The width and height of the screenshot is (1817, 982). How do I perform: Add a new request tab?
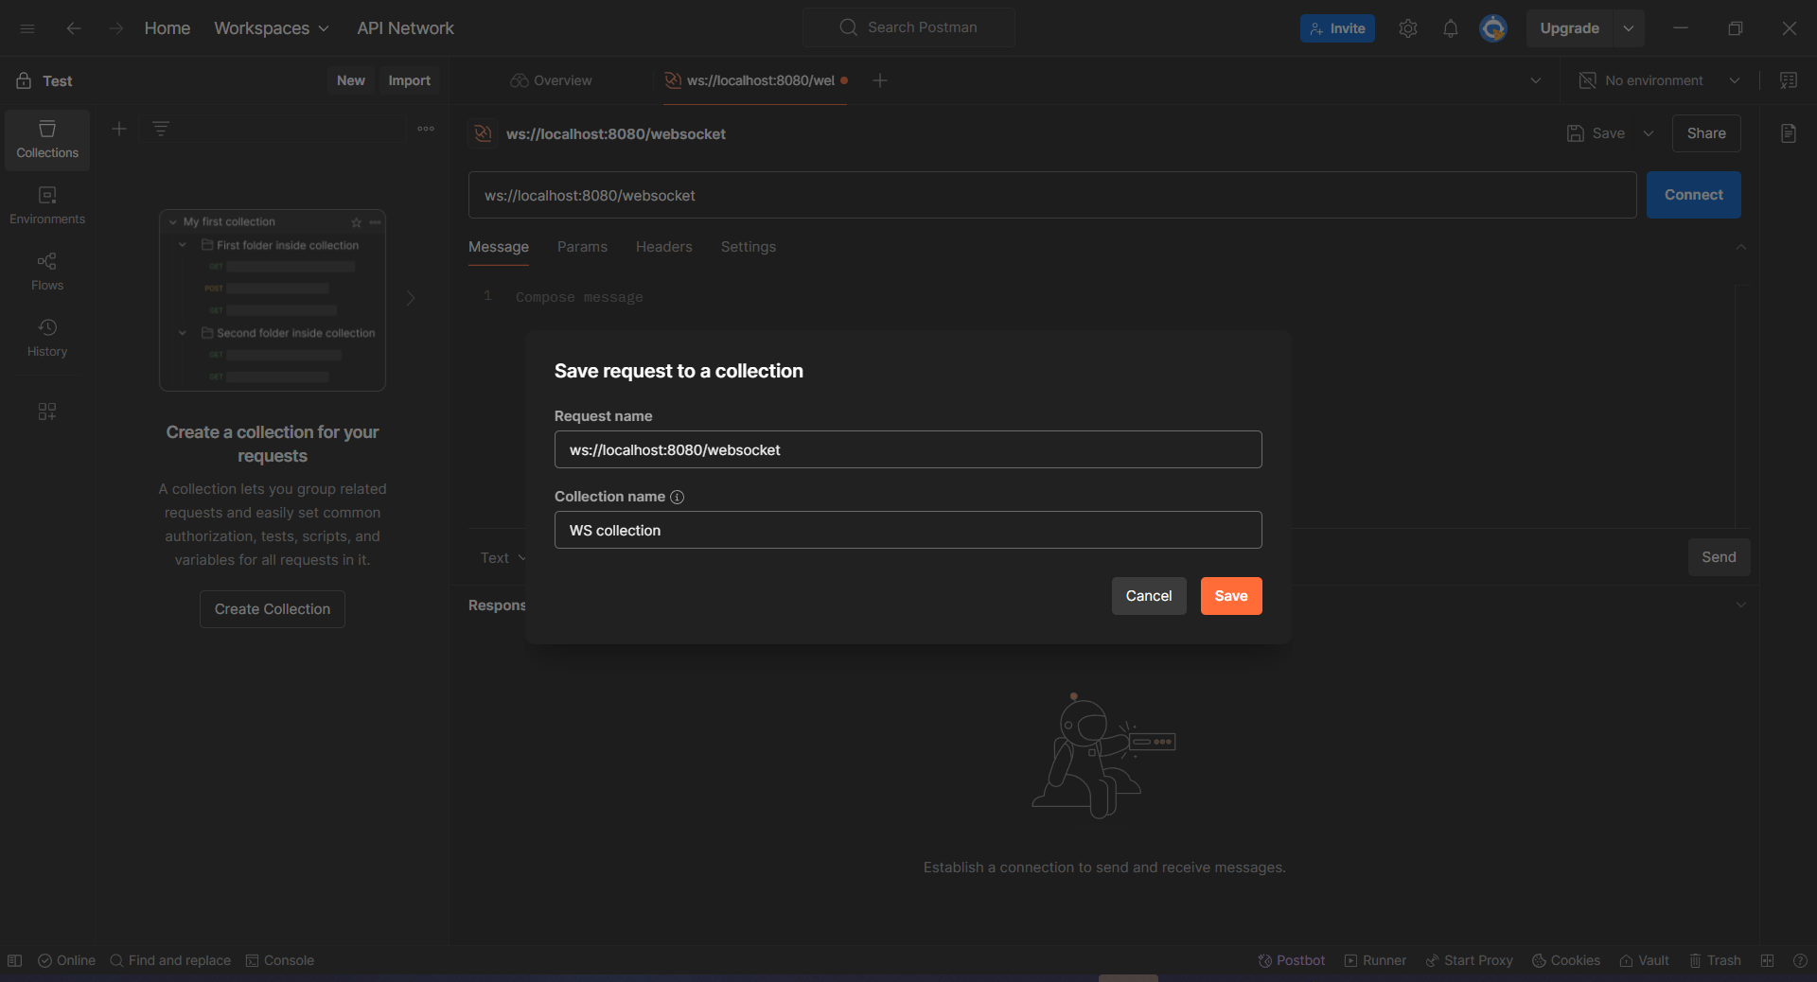point(880,80)
